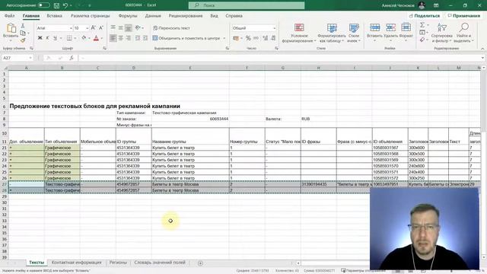Click the Cut scissors icon
This screenshot has width=487, height=274.
pyautogui.click(x=23, y=26)
